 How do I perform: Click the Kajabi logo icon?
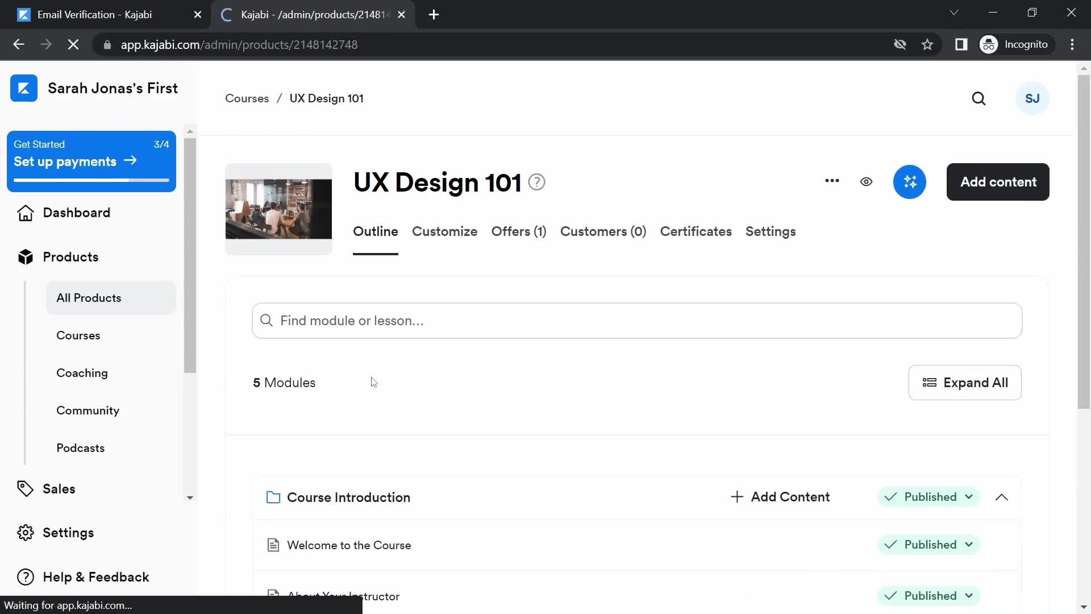pos(24,88)
